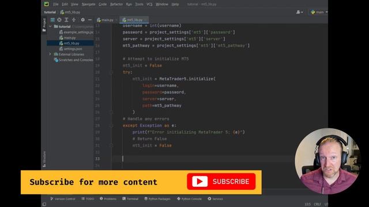The width and height of the screenshot is (369, 207).
Task: Open the TODO tool window
Action: coord(88,199)
